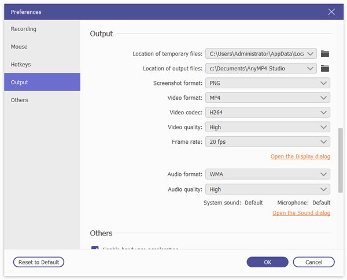Open the Others preferences tab
The width and height of the screenshot is (347, 280).
(19, 100)
